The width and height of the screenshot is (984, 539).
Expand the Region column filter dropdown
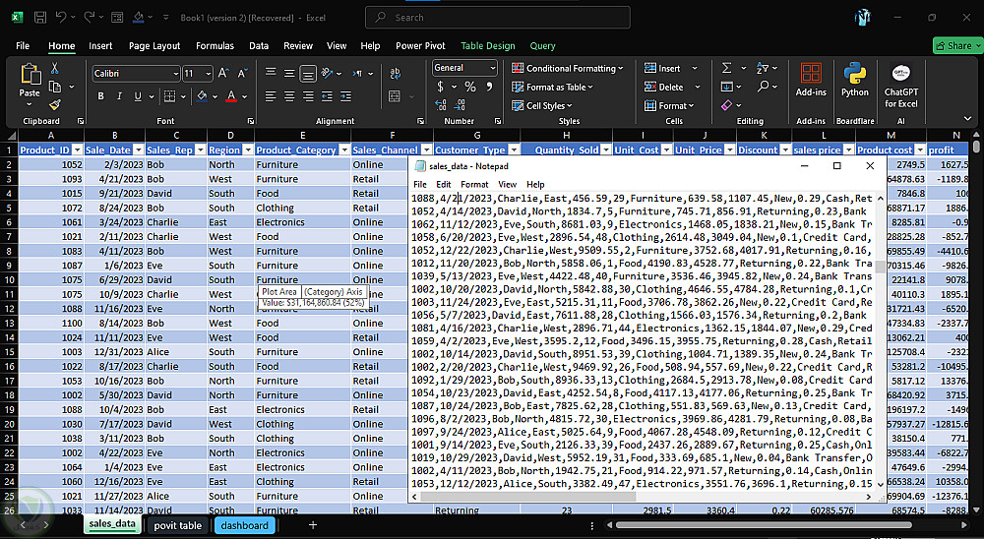[x=246, y=150]
